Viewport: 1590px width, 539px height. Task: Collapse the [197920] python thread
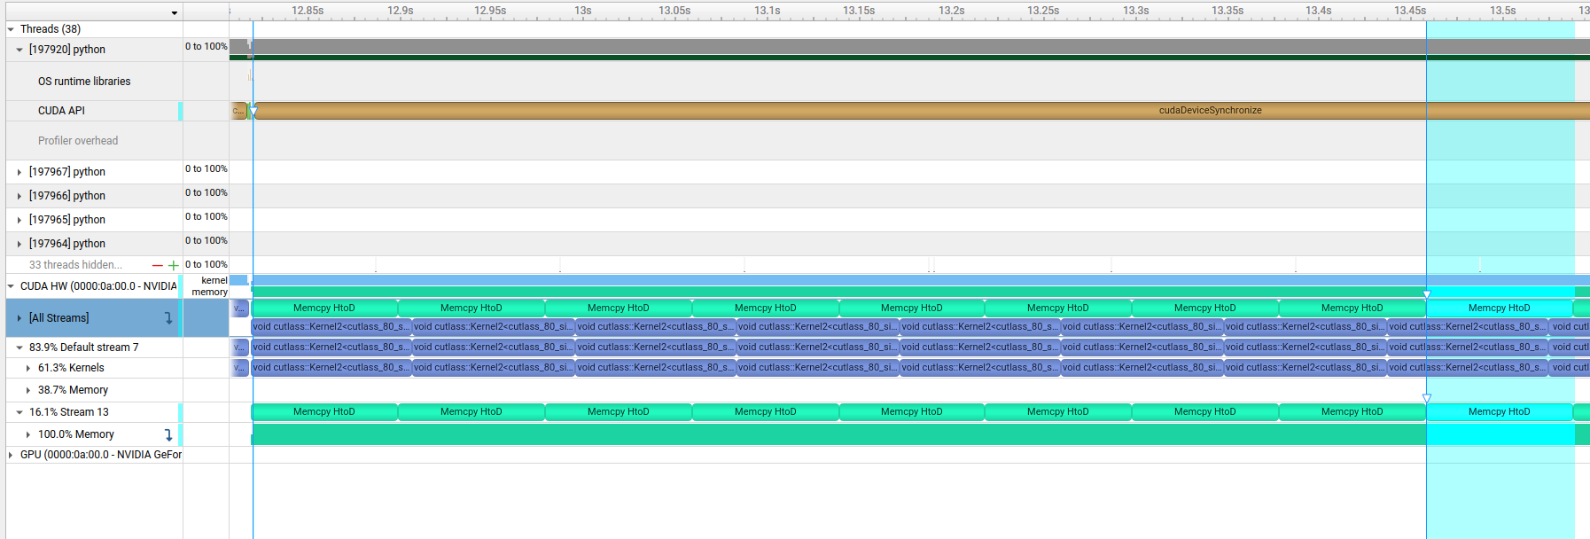[x=19, y=50]
